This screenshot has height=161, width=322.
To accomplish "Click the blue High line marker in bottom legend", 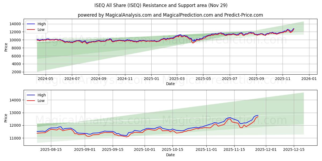I will point(30,95).
